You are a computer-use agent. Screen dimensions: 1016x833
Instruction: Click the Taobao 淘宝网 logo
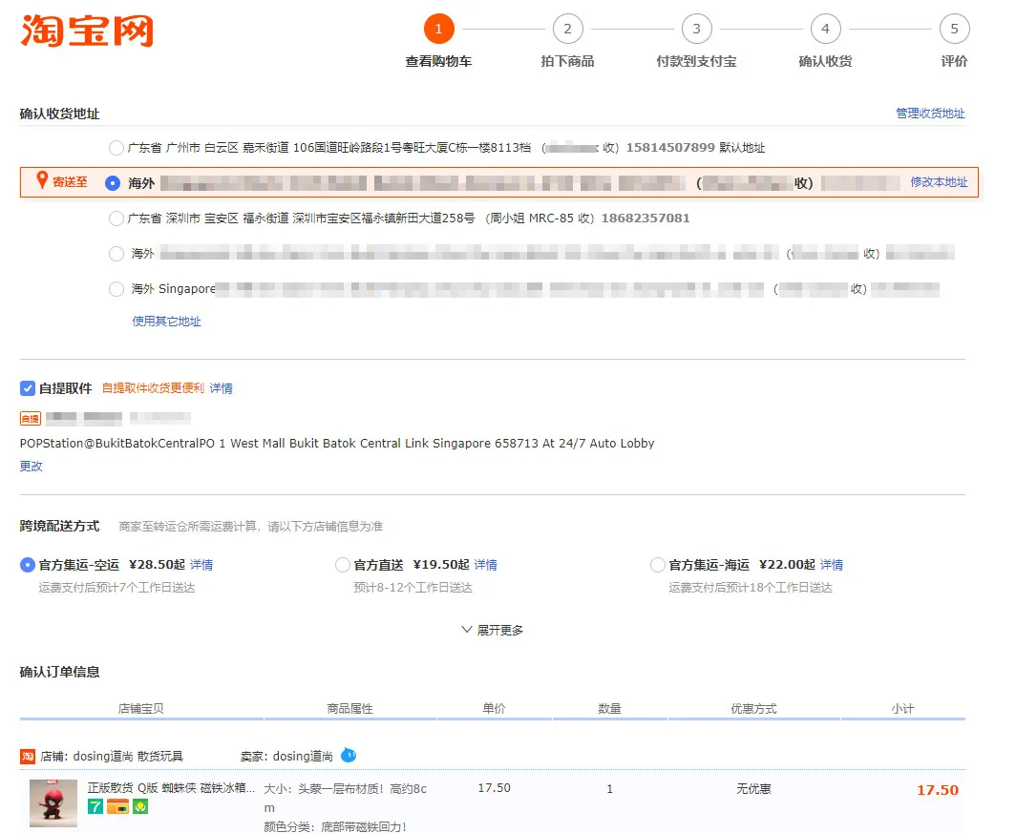[x=86, y=31]
